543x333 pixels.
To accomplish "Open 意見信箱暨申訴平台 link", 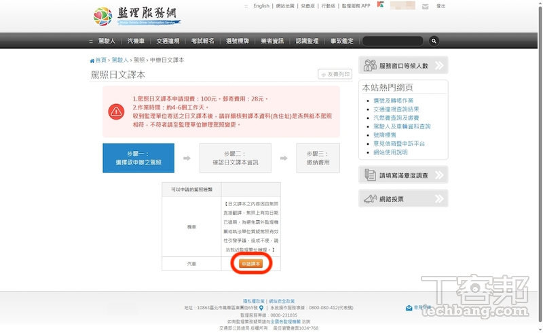I will coord(399,143).
